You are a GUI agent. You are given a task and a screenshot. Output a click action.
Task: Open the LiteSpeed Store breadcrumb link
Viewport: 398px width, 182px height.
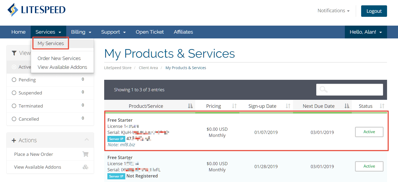pos(118,68)
